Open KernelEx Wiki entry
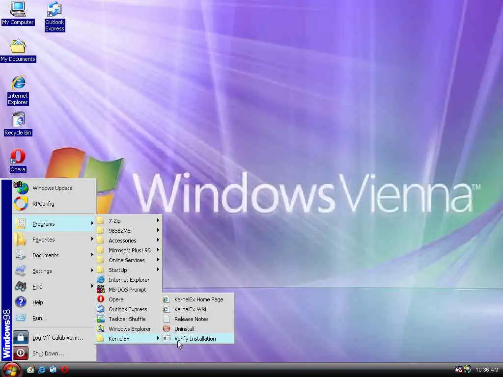This screenshot has width=503, height=377. click(x=198, y=309)
